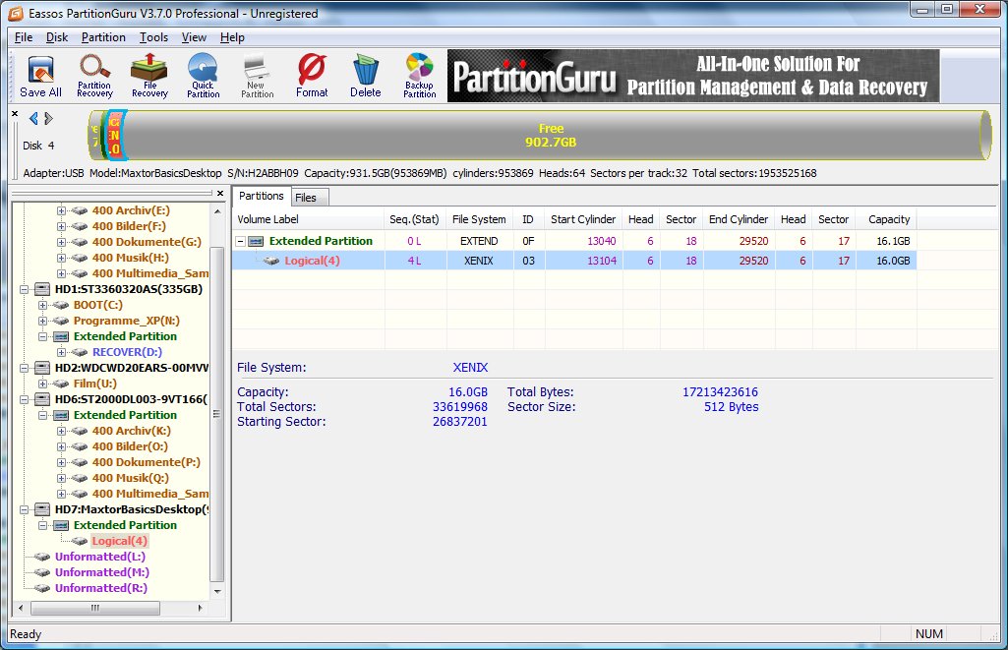Click the tree panel horizontal scrollbar thumb

(95, 608)
